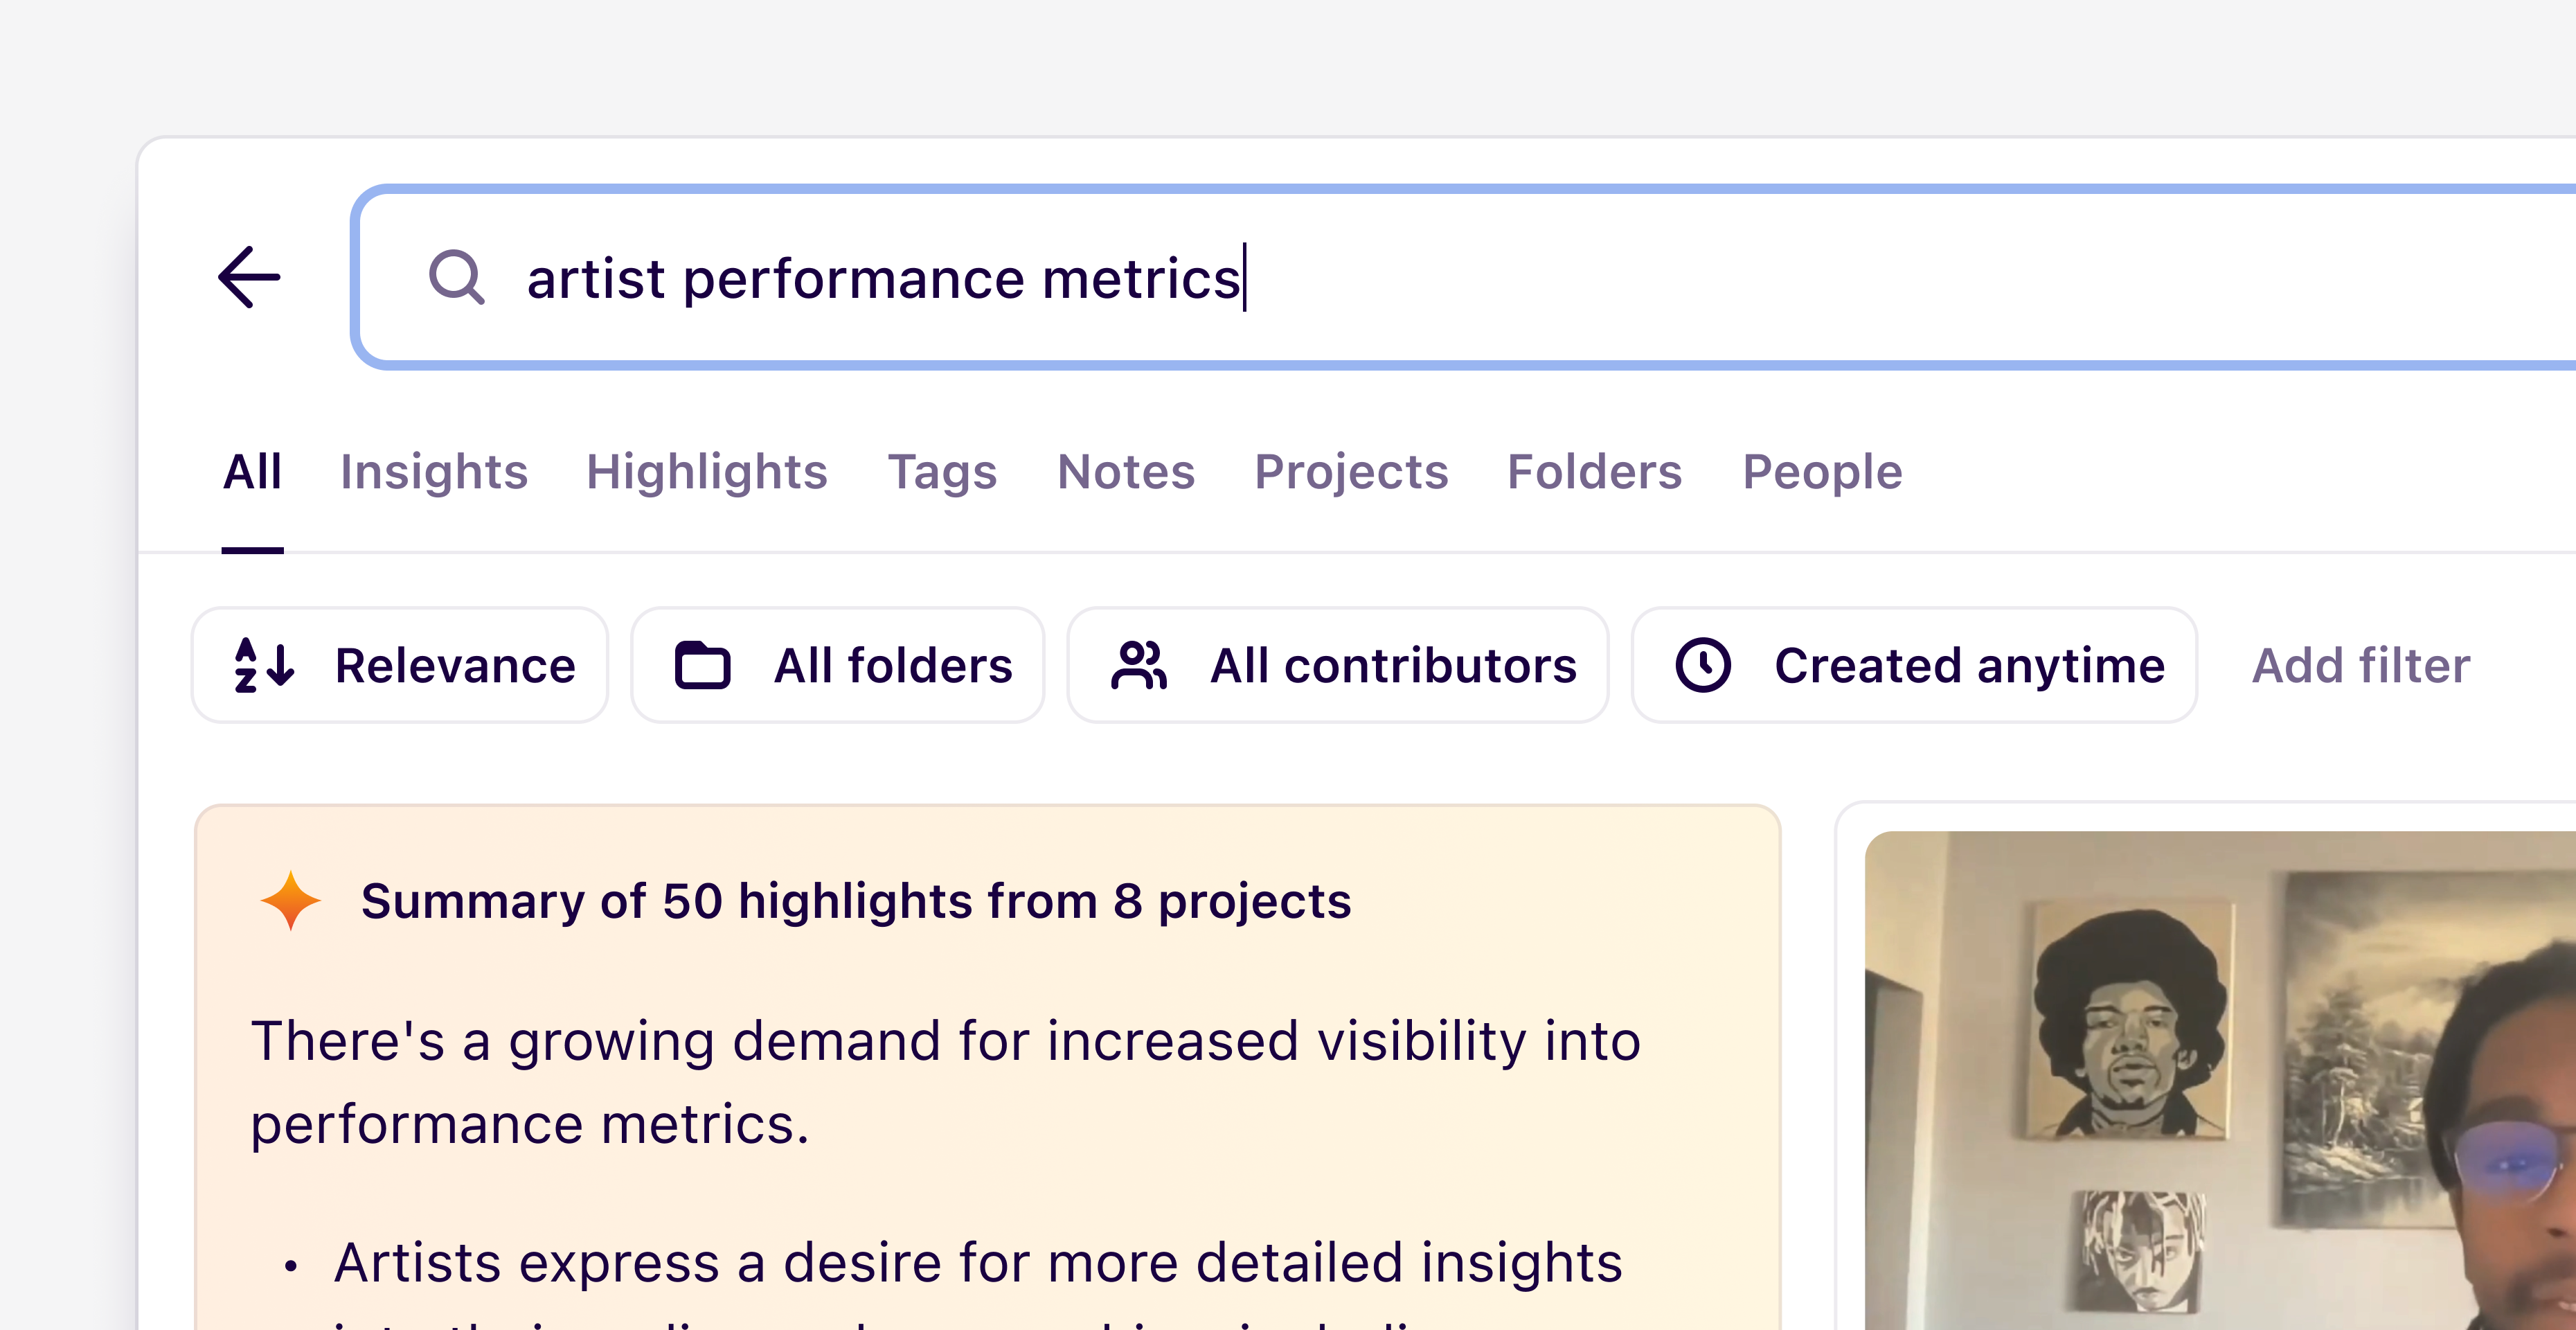Click the sort A-Z icon on Relevance
Screen dimensions: 2576x1330
(264, 665)
